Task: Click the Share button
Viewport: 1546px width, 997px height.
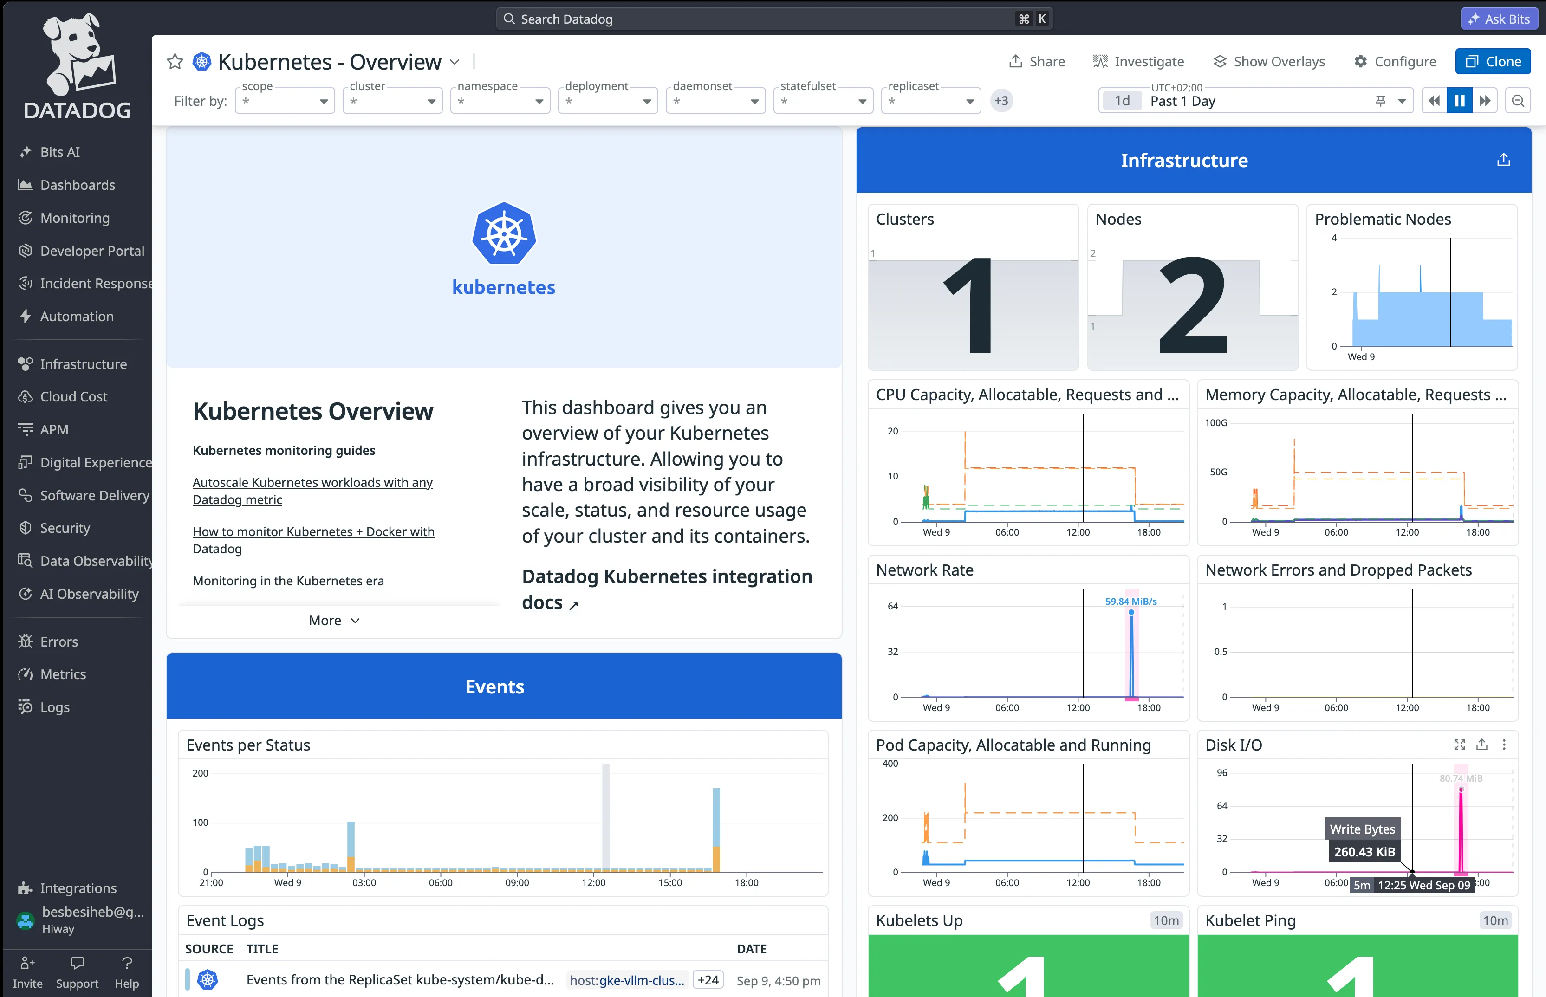Action: 1037,62
